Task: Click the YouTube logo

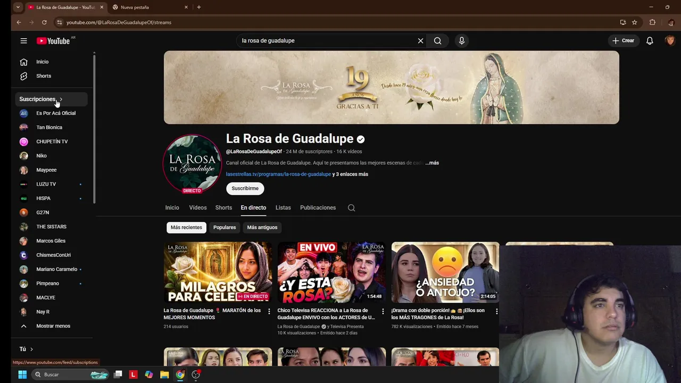Action: (53, 41)
